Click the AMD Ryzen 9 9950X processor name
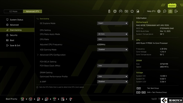The width and height of the screenshot is (183, 103). point(152,43)
